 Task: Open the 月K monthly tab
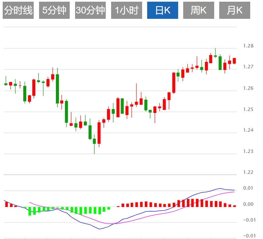235,10
